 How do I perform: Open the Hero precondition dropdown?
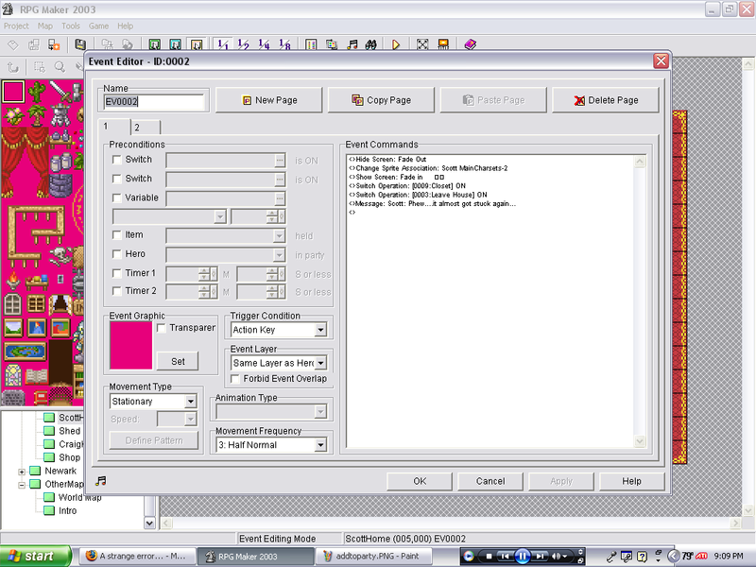(x=279, y=254)
